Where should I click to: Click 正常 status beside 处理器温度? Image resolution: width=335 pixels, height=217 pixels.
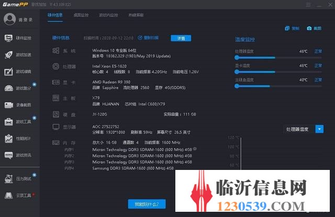point(318,51)
